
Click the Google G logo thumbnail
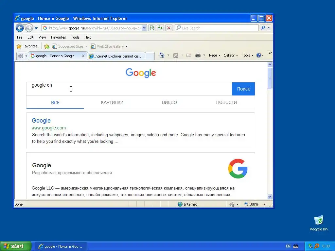point(238,169)
